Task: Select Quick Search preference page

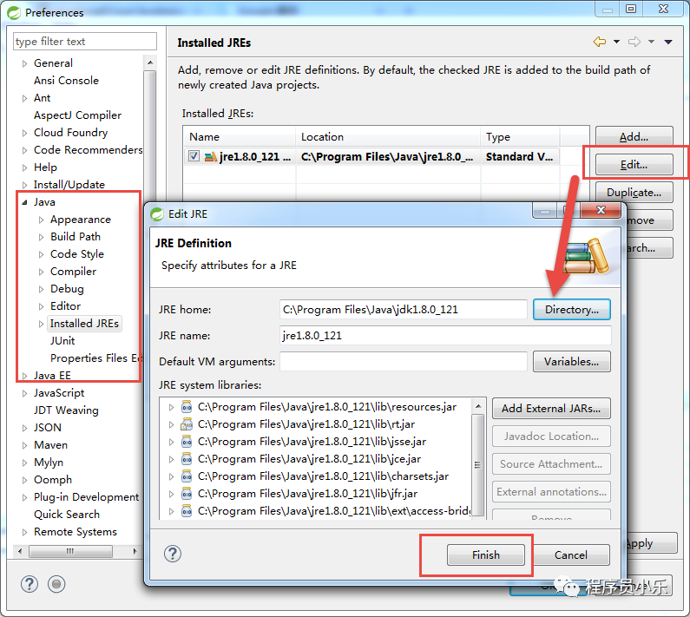Action: click(67, 515)
